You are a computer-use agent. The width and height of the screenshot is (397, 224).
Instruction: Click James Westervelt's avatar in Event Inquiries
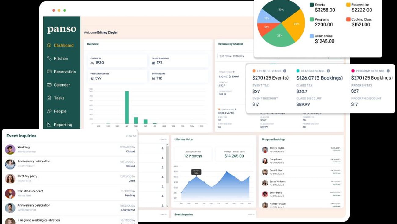[x=10, y=208]
